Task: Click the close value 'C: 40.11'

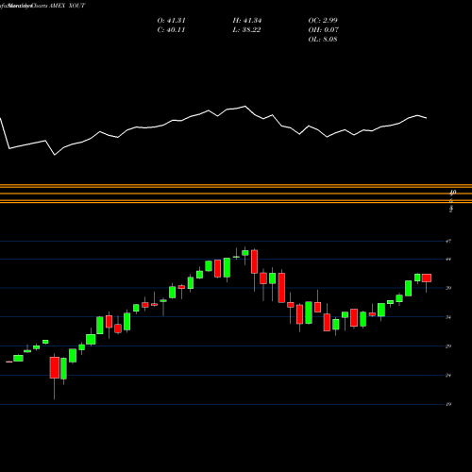Action: pos(171,30)
